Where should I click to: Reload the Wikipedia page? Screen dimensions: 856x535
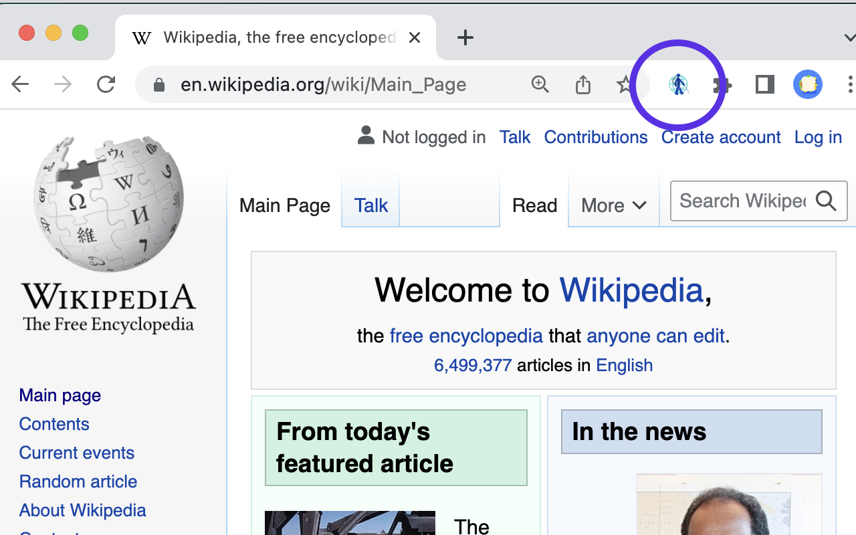106,84
